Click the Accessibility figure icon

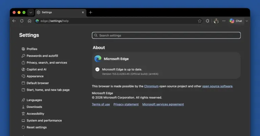pos(23,114)
